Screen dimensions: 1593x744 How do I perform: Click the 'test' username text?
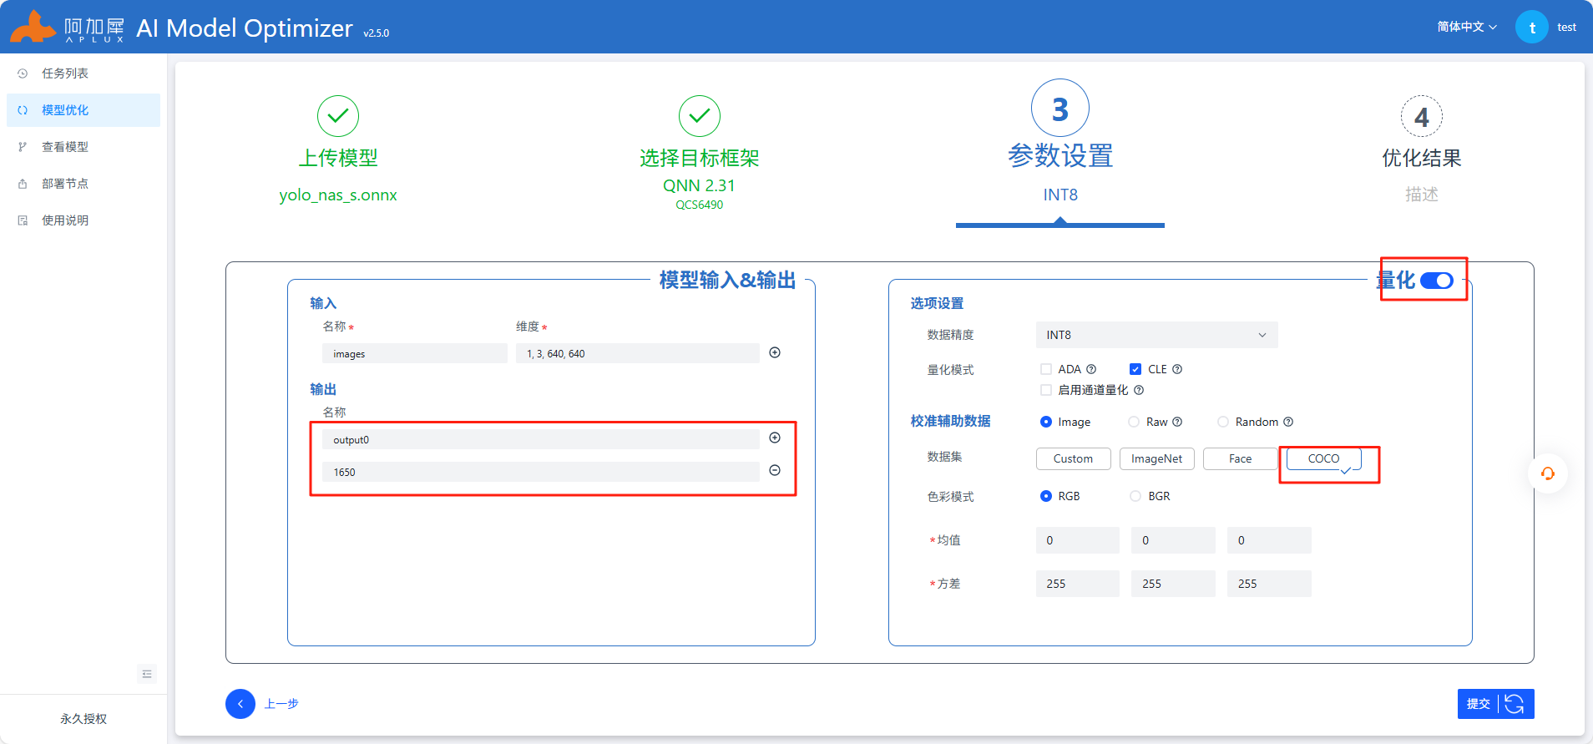pyautogui.click(x=1566, y=28)
